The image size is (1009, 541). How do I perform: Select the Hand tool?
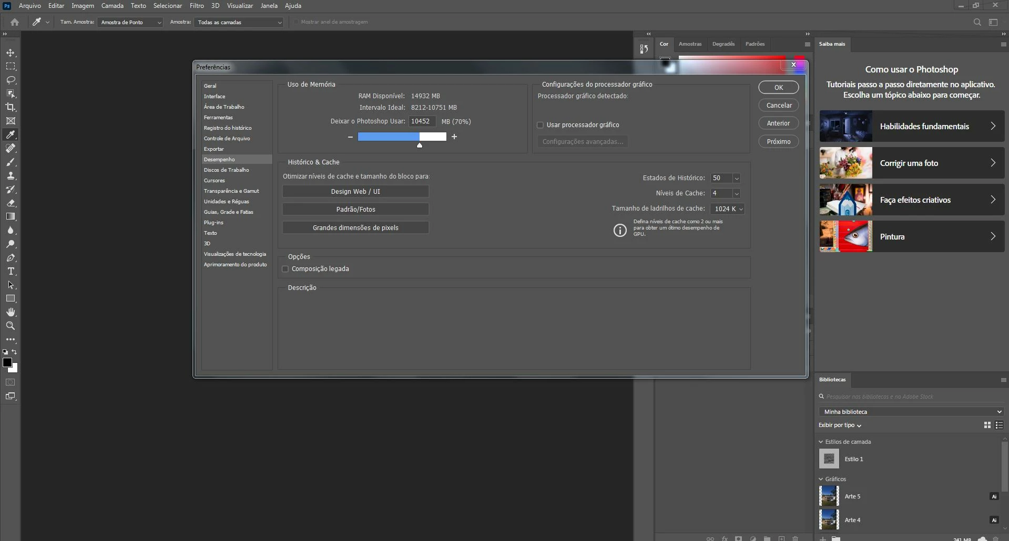[11, 312]
